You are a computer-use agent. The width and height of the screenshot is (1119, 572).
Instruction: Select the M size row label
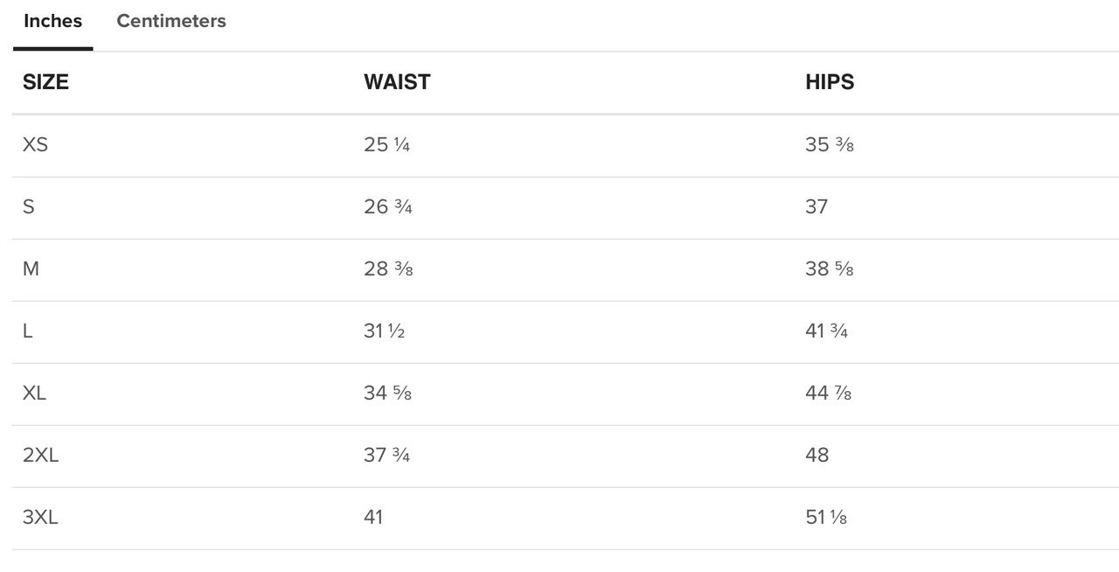(31, 269)
